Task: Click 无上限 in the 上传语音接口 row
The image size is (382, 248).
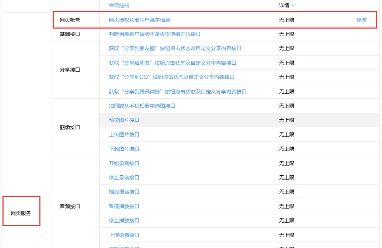Action: click(286, 235)
